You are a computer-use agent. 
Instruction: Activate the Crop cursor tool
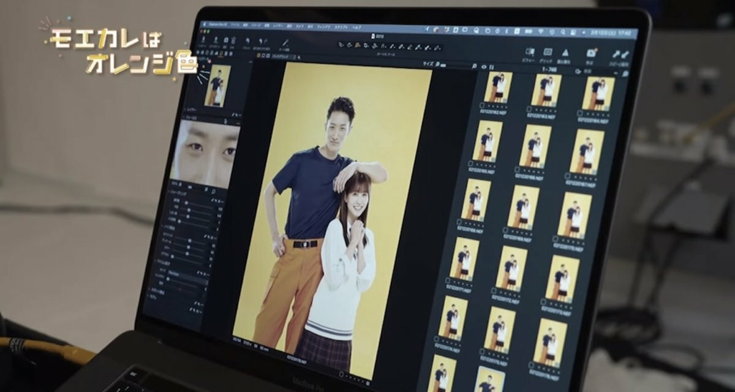pos(366,45)
